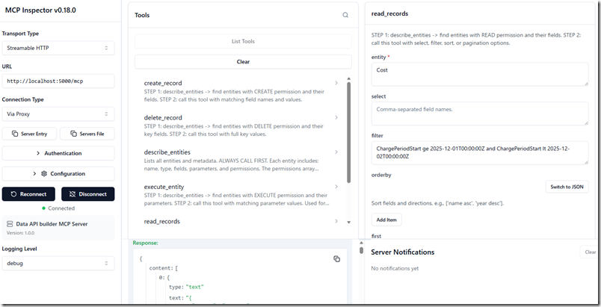The height and width of the screenshot is (307, 601).
Task: Click the URL input field
Action: (x=58, y=81)
